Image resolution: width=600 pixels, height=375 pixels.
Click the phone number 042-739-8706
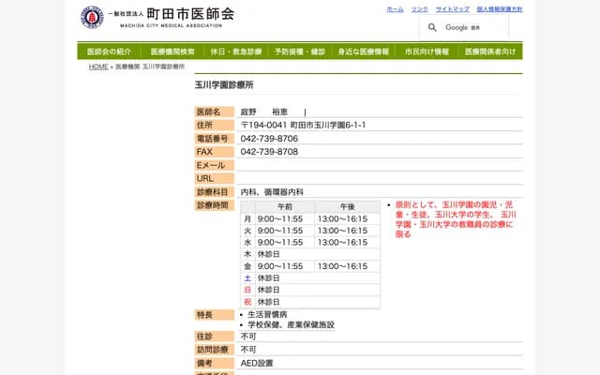pyautogui.click(x=269, y=139)
